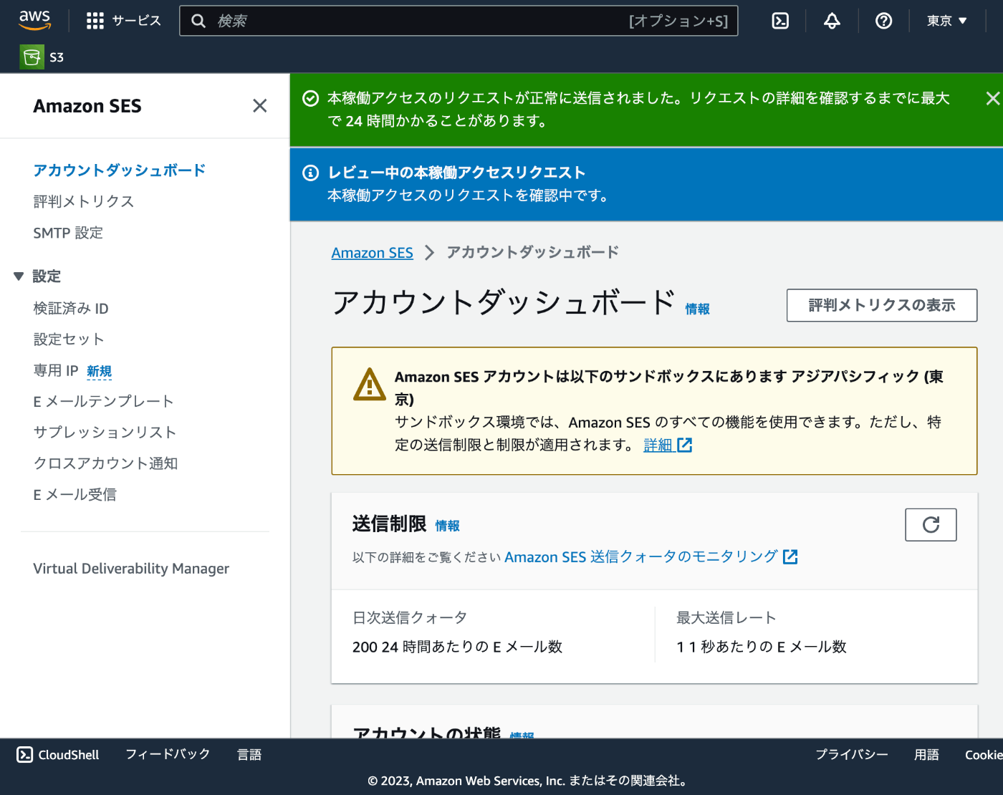
Task: Launch CloudShell from the top bar icon
Action: click(780, 21)
